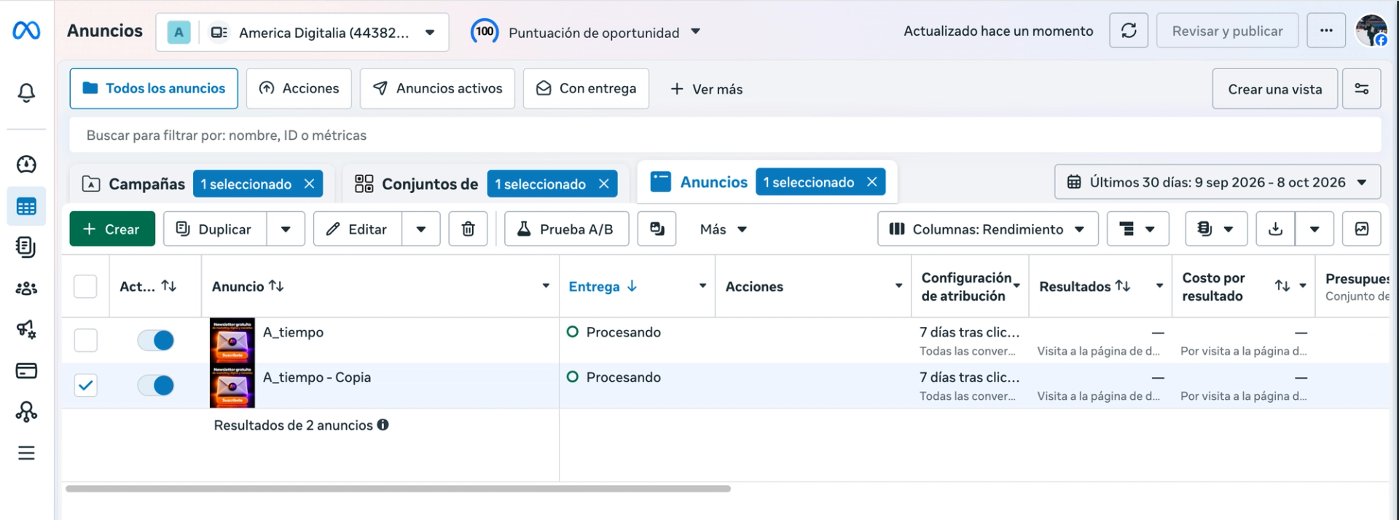Uncheck the A_tiempo - Copia row checkbox

tap(85, 385)
